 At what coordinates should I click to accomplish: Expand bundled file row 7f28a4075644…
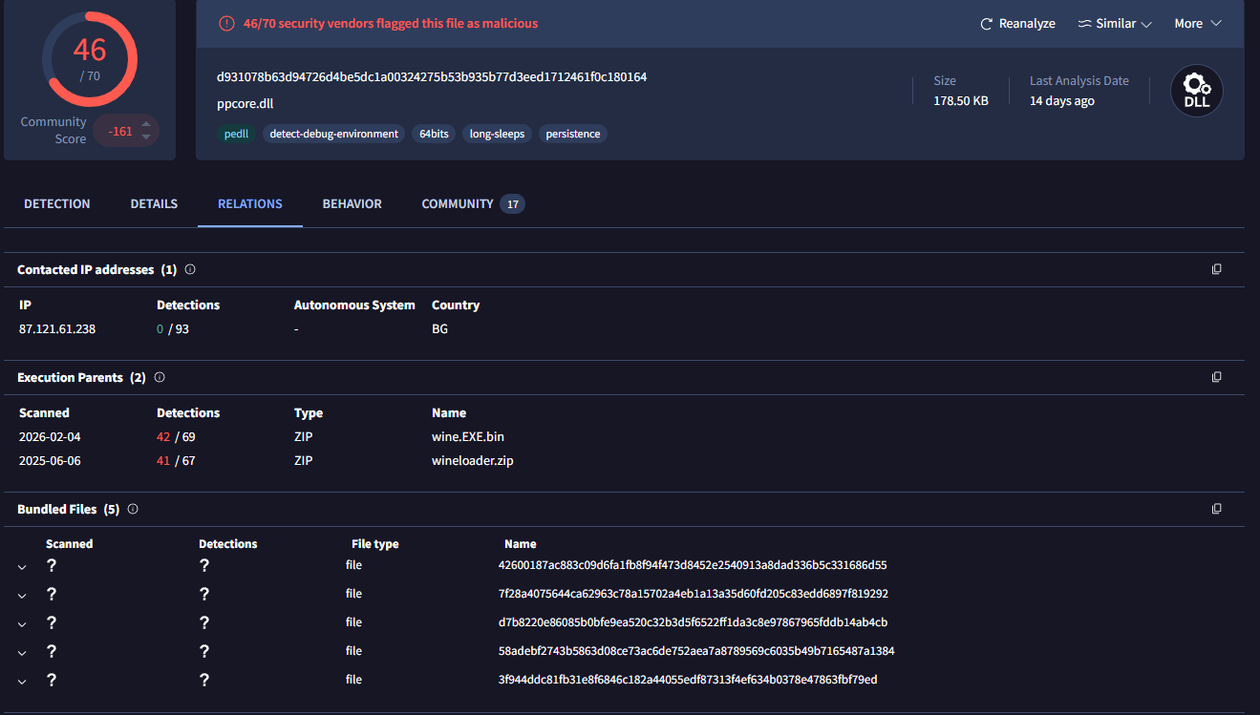[x=22, y=595]
